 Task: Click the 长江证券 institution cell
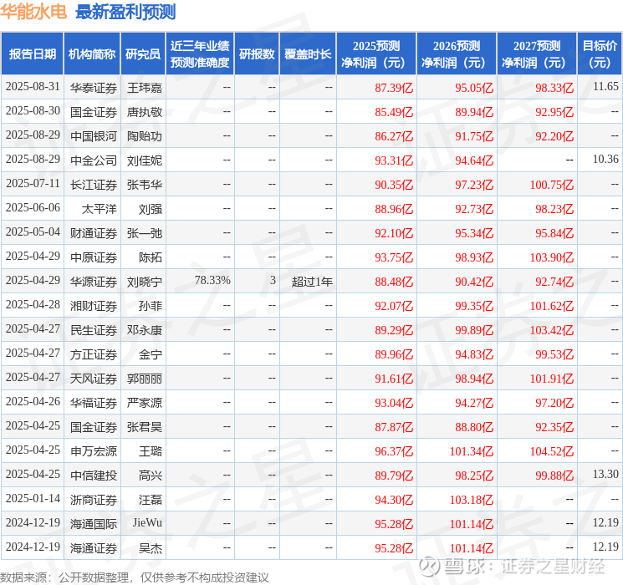(x=94, y=185)
